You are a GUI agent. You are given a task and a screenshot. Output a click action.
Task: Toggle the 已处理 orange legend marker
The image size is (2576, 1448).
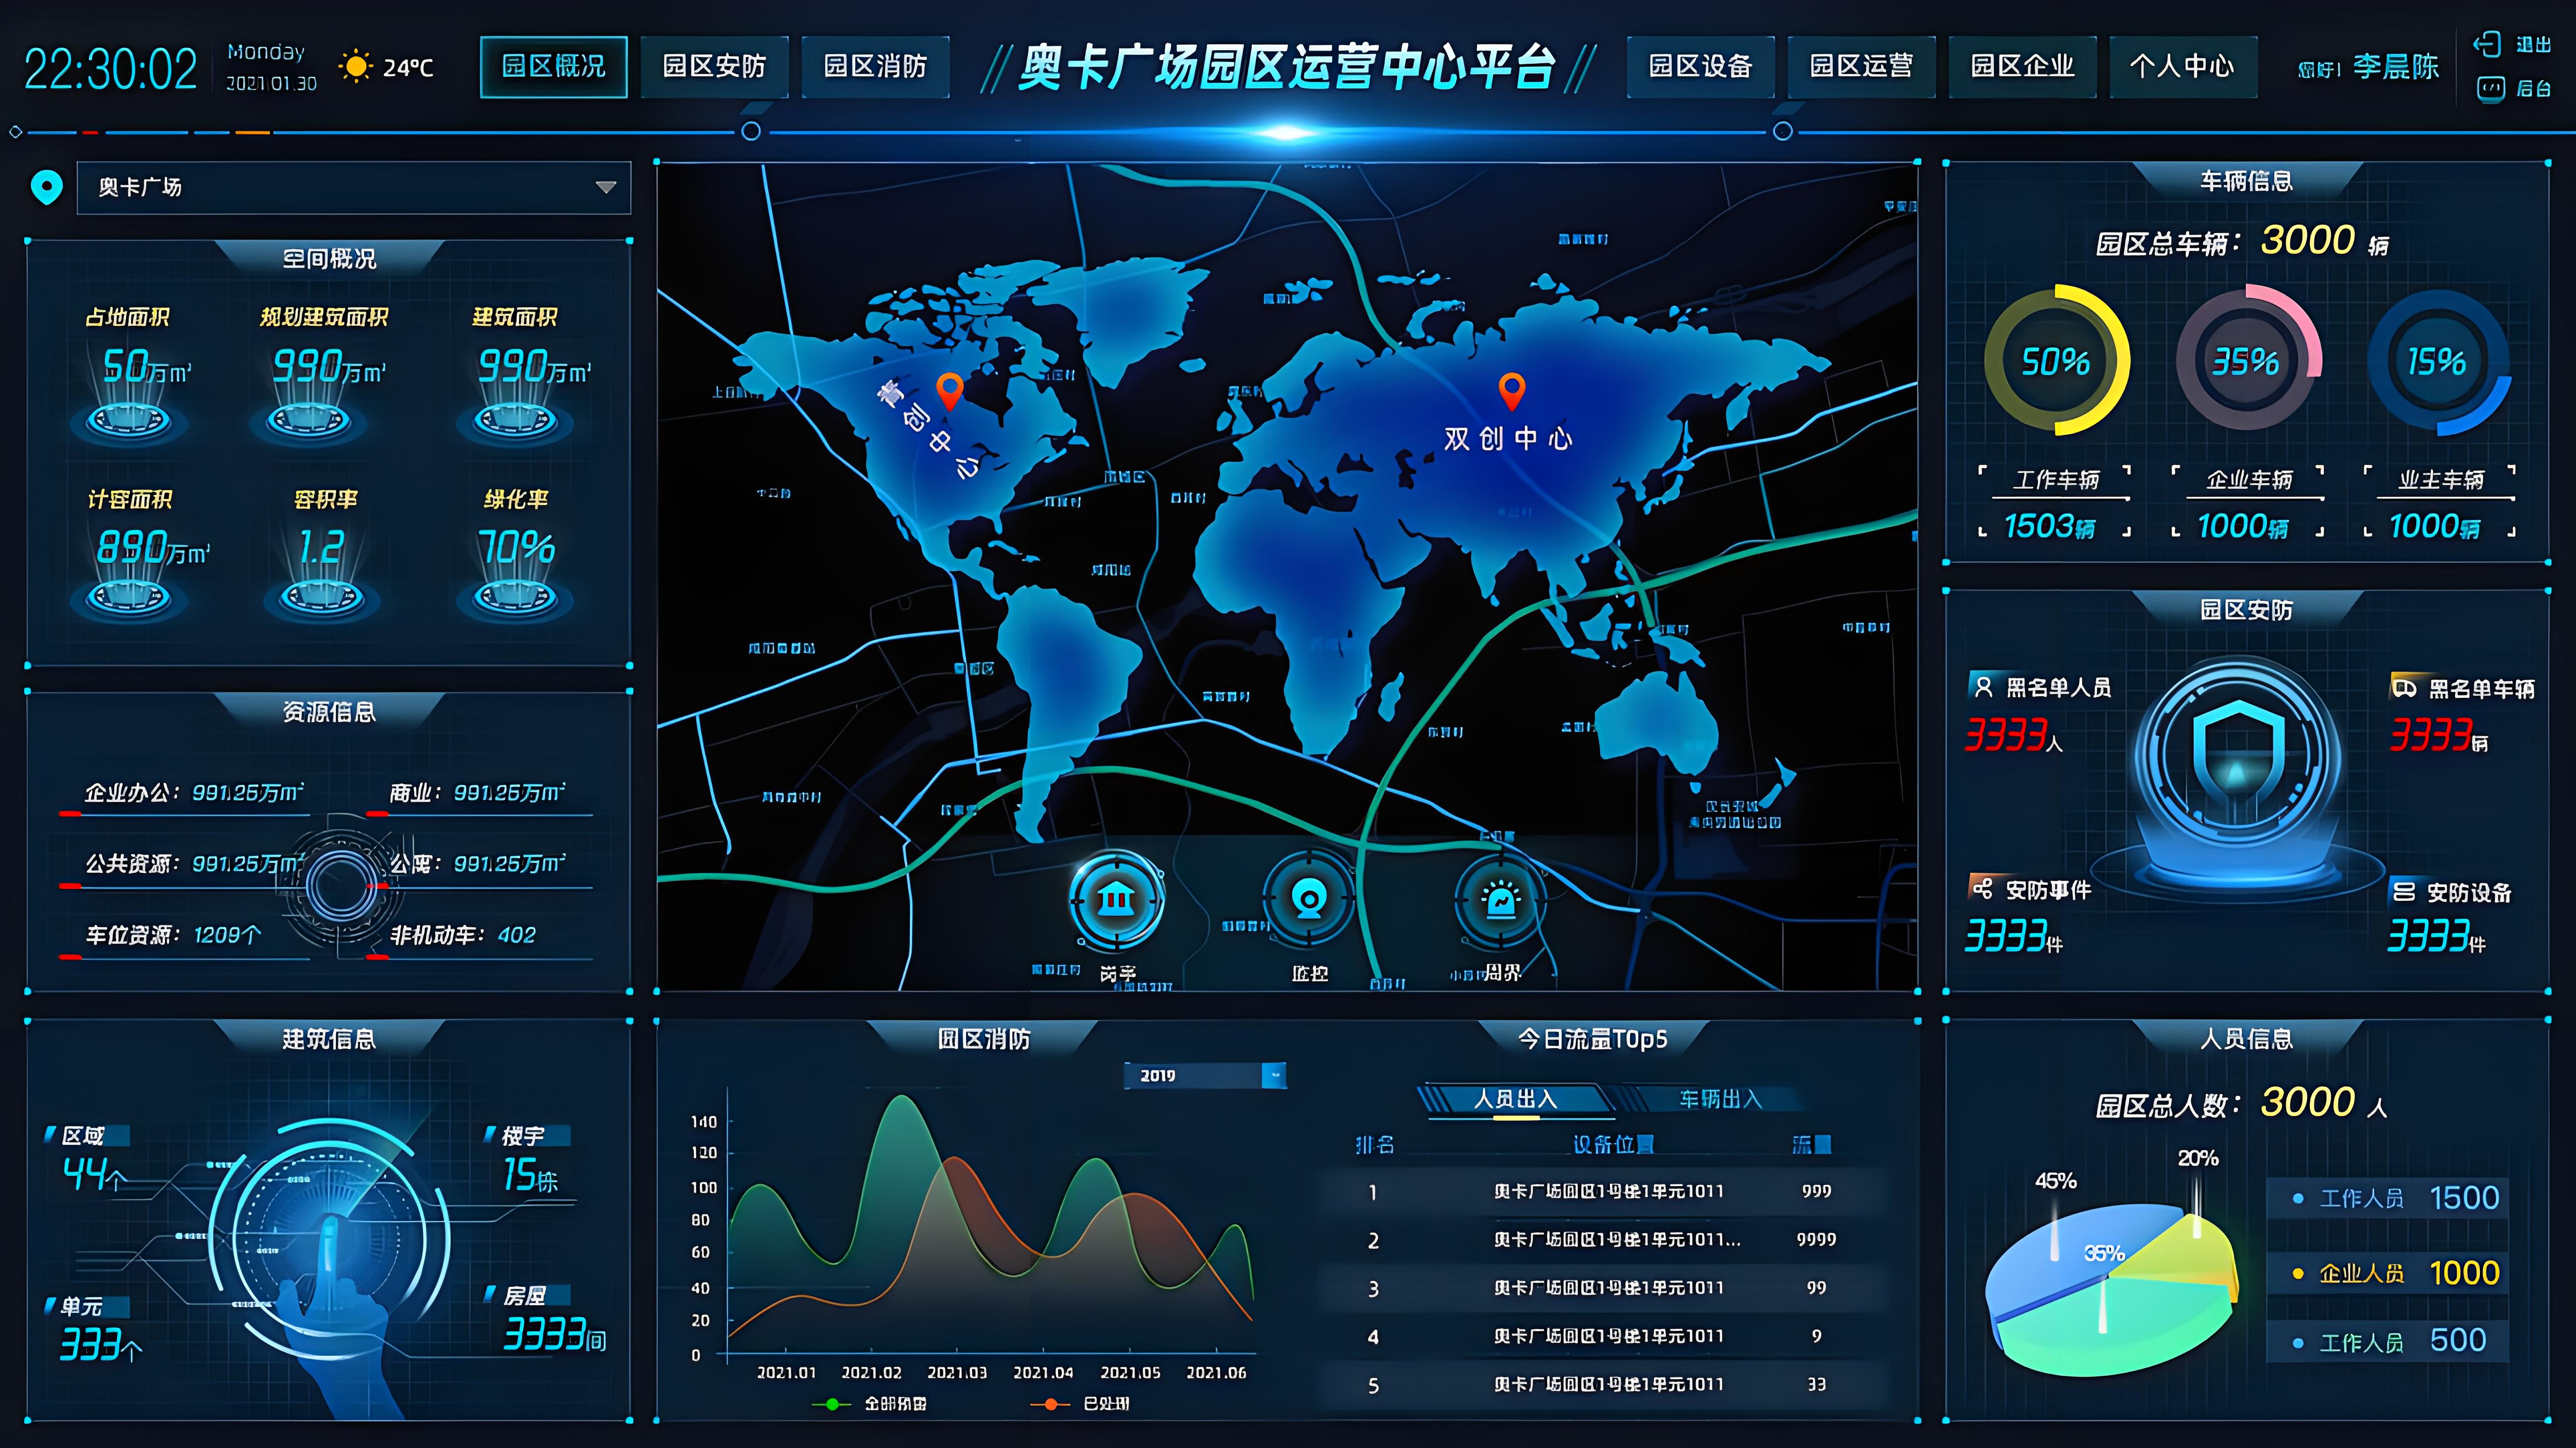1050,1404
